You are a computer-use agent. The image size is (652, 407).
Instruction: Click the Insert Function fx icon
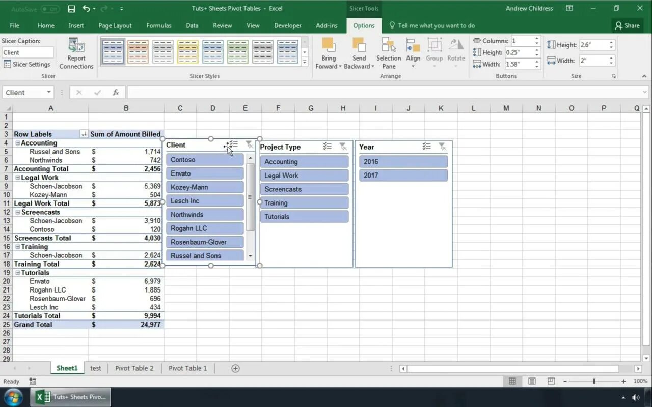116,93
